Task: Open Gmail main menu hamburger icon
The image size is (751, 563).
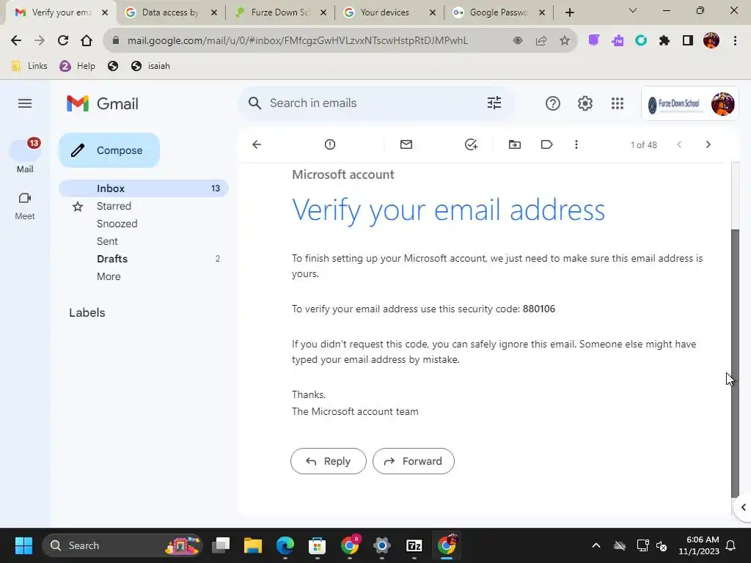Action: click(x=25, y=103)
